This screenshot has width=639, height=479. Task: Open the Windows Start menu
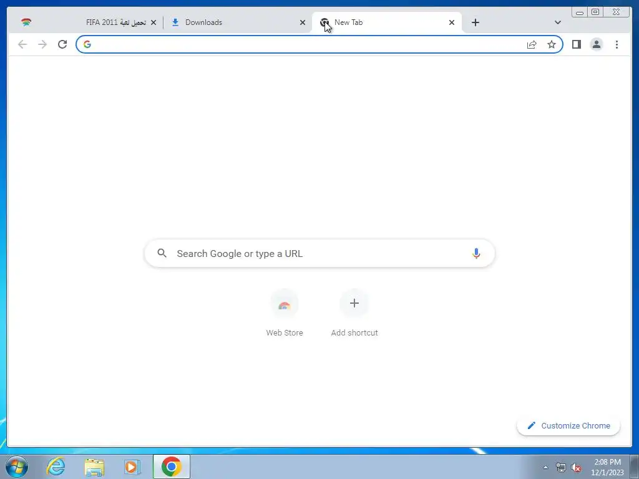point(17,467)
